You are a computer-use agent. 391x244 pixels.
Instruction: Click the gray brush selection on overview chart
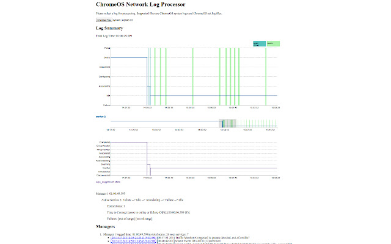227,123
